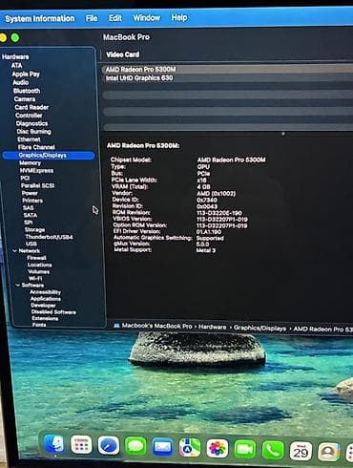The height and width of the screenshot is (468, 353).
Task: Select the Hardware category in the sidebar
Action: coord(15,57)
